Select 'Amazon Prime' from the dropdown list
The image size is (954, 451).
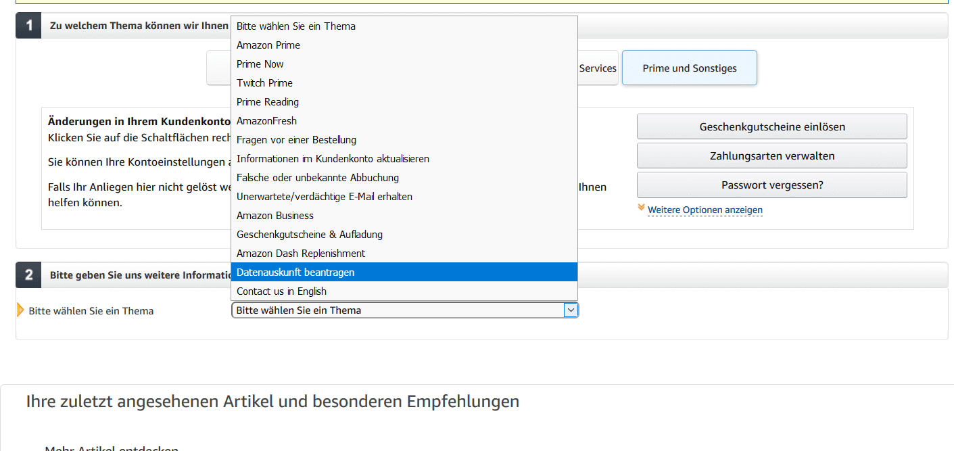point(268,45)
